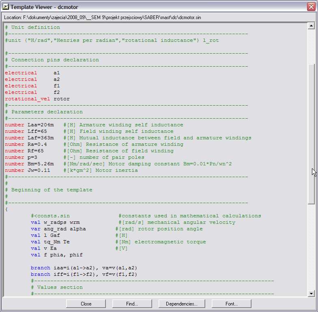The height and width of the screenshot is (312, 318).
Task: Click the 'electrical f2' line
Action: pyautogui.click(x=32, y=92)
